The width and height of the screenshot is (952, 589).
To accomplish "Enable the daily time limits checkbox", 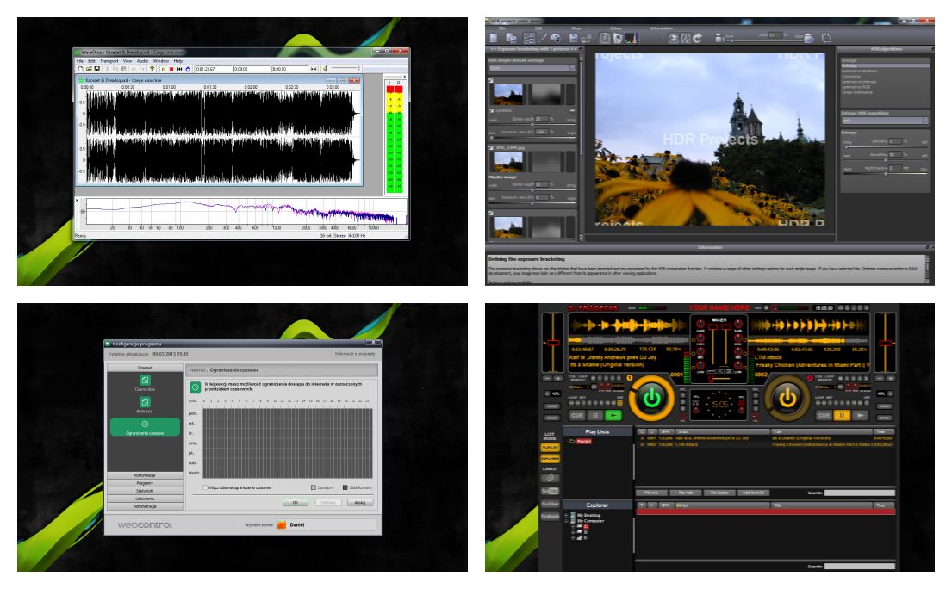I will point(205,487).
